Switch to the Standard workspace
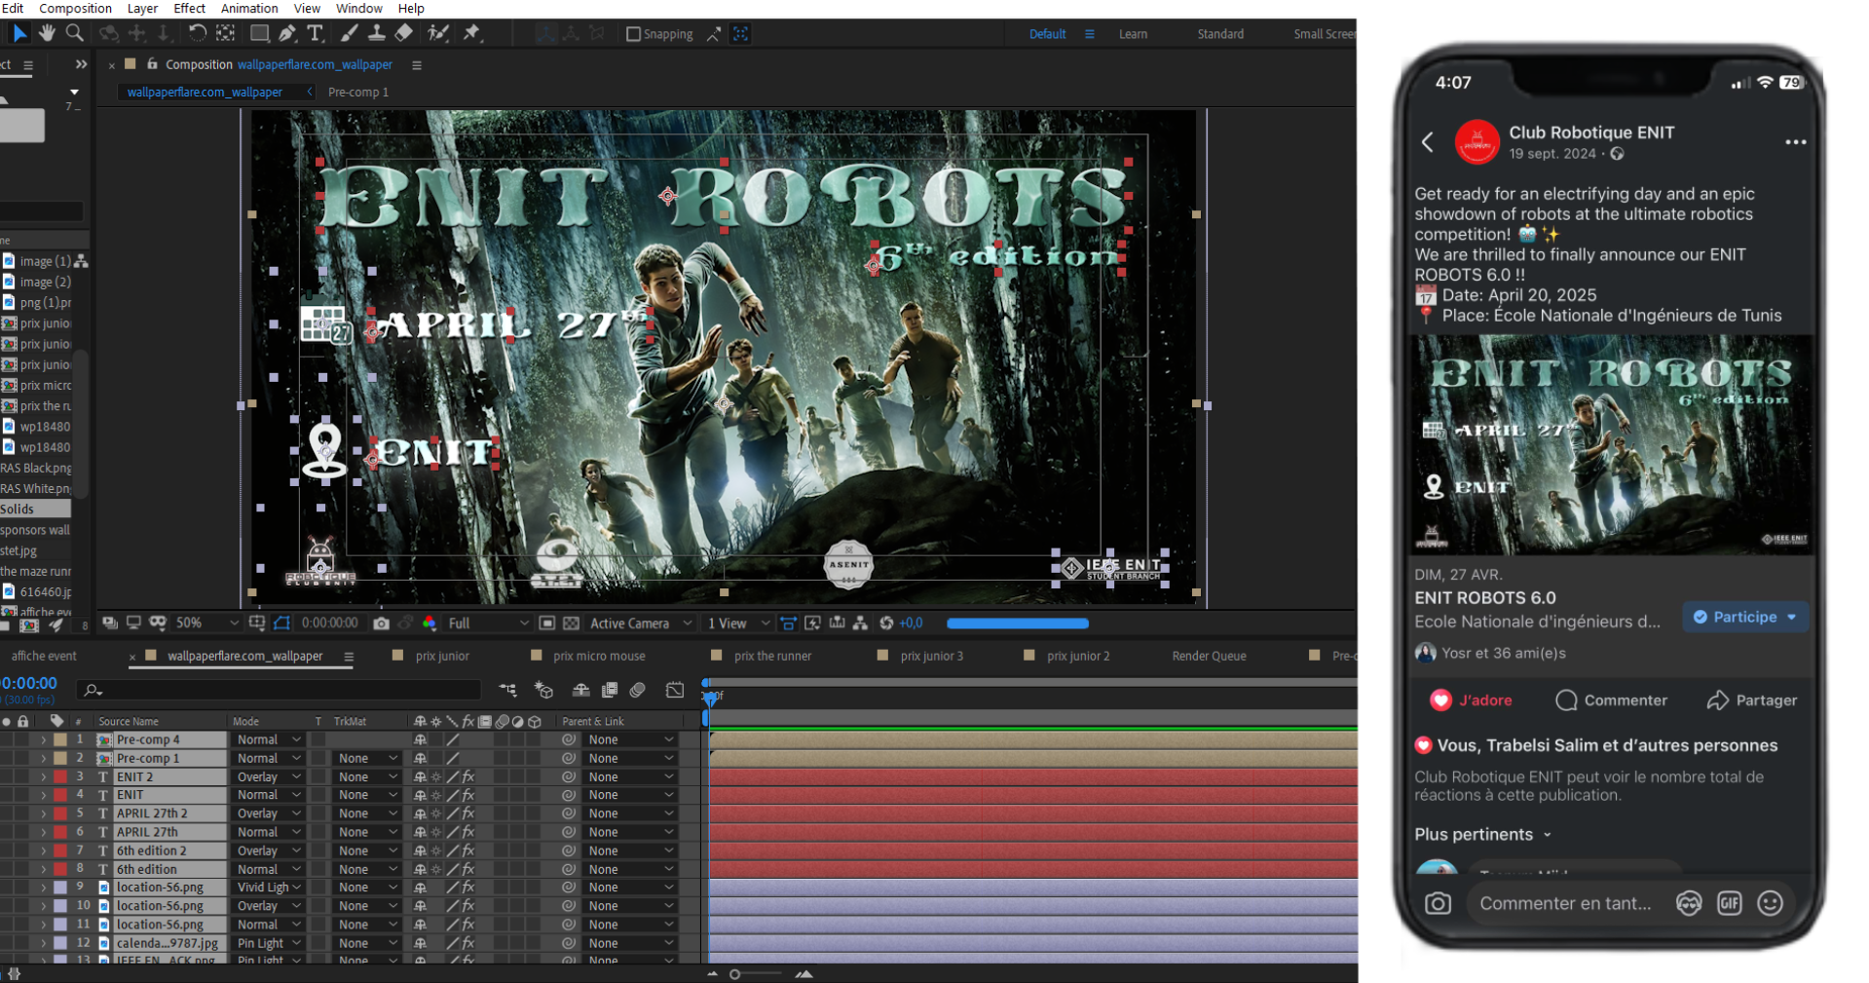1869x983 pixels. coord(1220,34)
